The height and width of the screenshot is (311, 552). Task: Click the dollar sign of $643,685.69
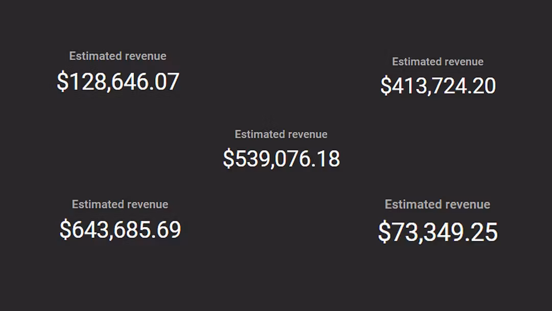tap(65, 230)
